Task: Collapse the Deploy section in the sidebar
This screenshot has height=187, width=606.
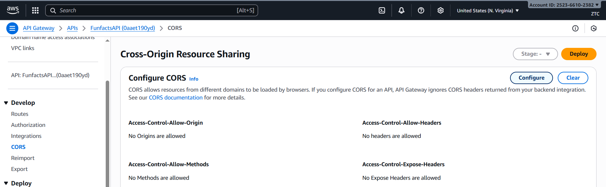Action: coord(6,183)
